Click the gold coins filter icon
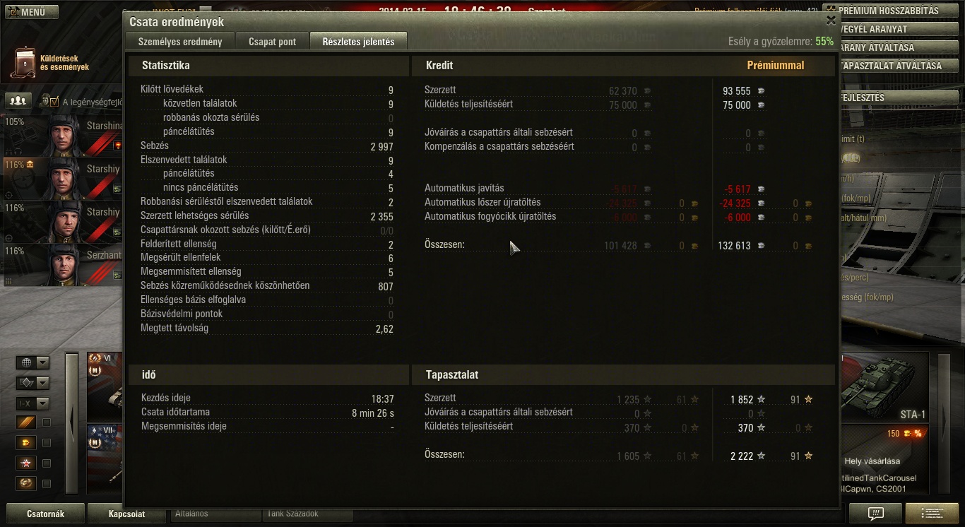 coord(26,443)
